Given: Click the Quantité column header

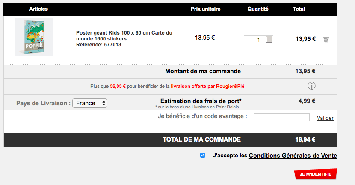Looking at the screenshot, I should tap(258, 9).
